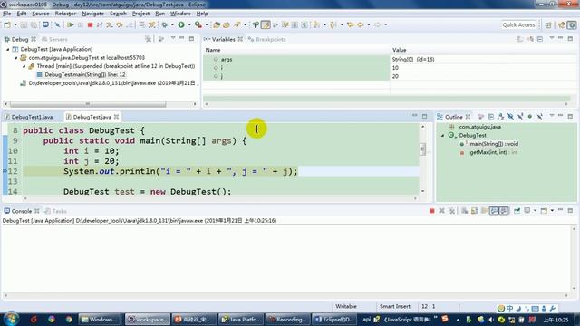The width and height of the screenshot is (580, 326).
Task: Click the Recording taskbar button
Action: click(x=288, y=320)
